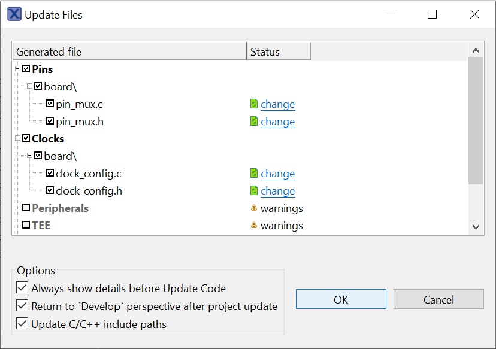Collapse the Clocks tree node

[x=18, y=139]
